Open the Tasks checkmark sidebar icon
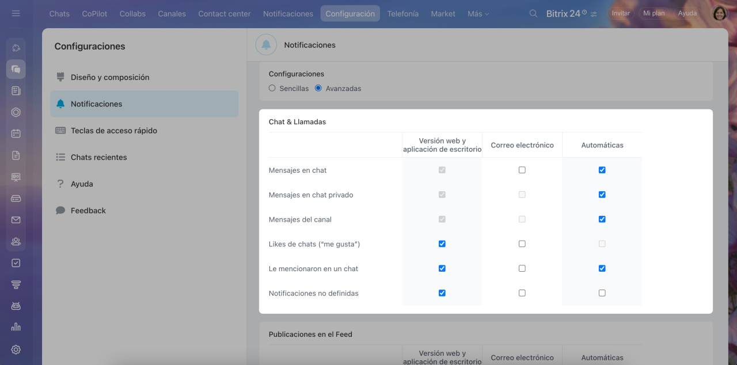Image resolution: width=737 pixels, height=365 pixels. pyautogui.click(x=16, y=263)
